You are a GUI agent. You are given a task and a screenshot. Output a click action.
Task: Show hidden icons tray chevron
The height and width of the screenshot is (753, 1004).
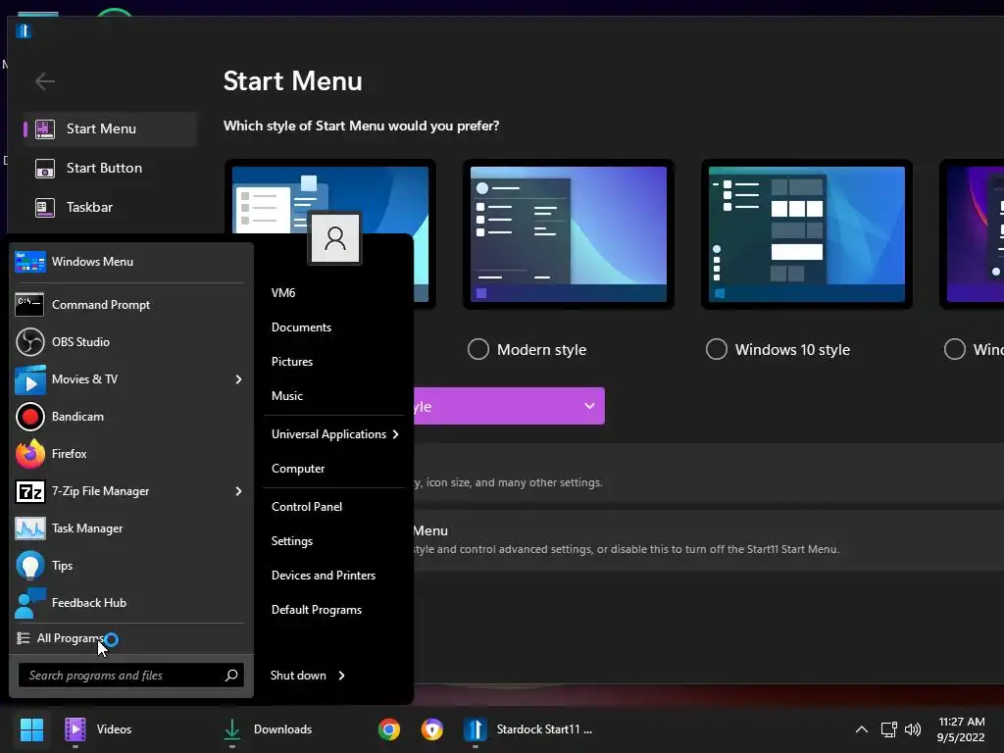click(862, 729)
